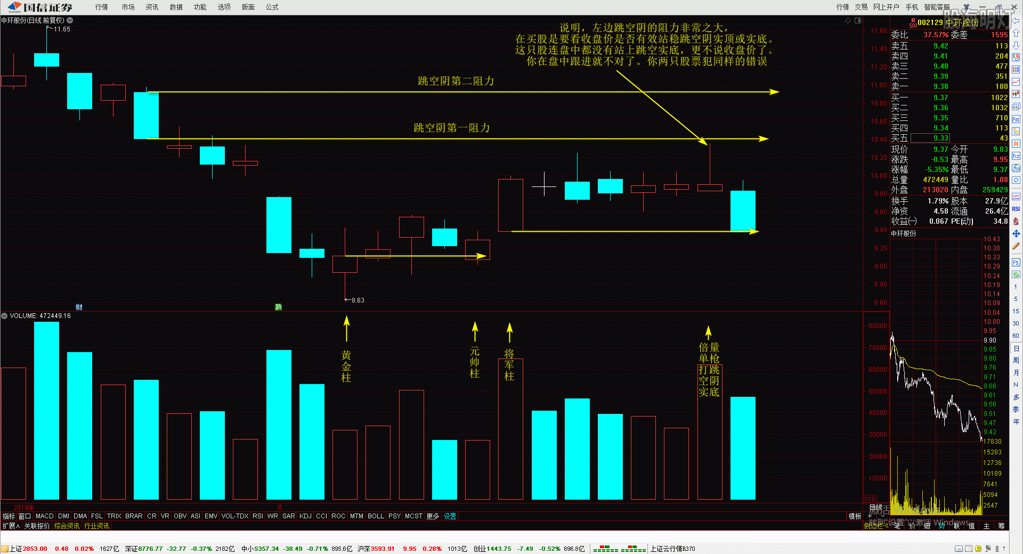
Task: Open the VOLUME indicator dropdown arrow
Action: coord(4,316)
